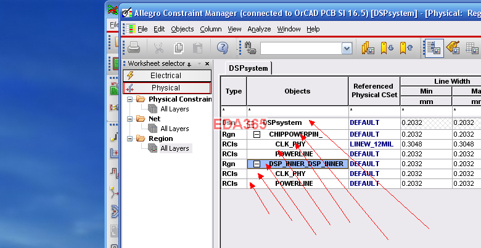Collapse the CHIPPOWERPIN_ region row
This screenshot has height=248, width=481.
click(257, 134)
